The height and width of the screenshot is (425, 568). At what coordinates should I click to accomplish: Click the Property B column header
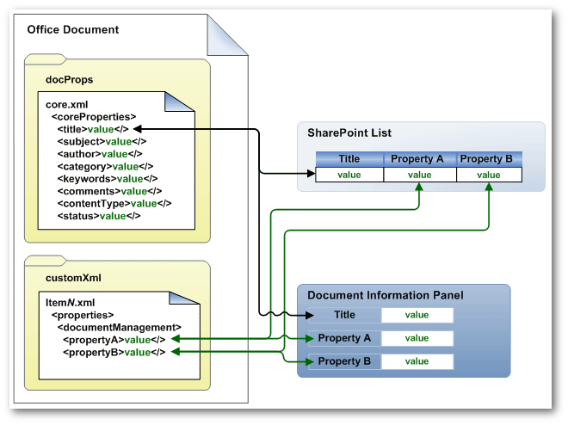point(489,159)
